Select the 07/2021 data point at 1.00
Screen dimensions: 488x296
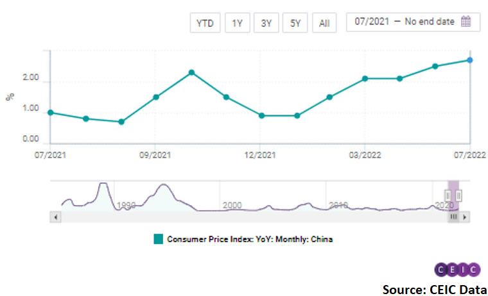[51, 112]
